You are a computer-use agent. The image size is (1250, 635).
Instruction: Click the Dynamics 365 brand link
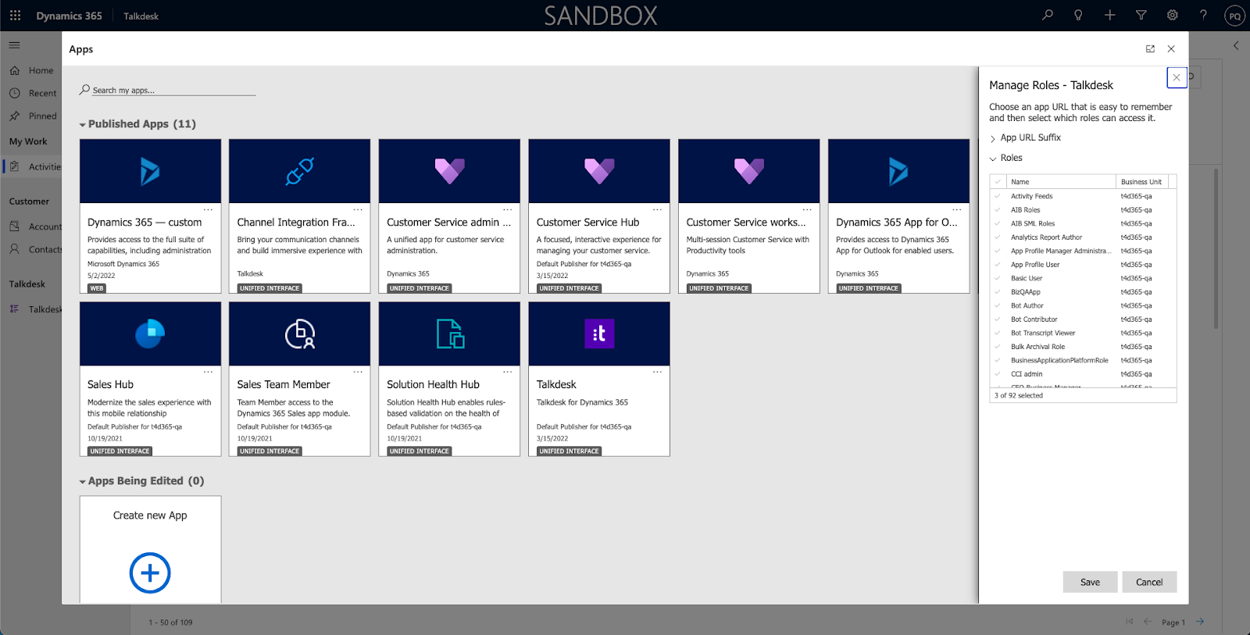coord(69,16)
